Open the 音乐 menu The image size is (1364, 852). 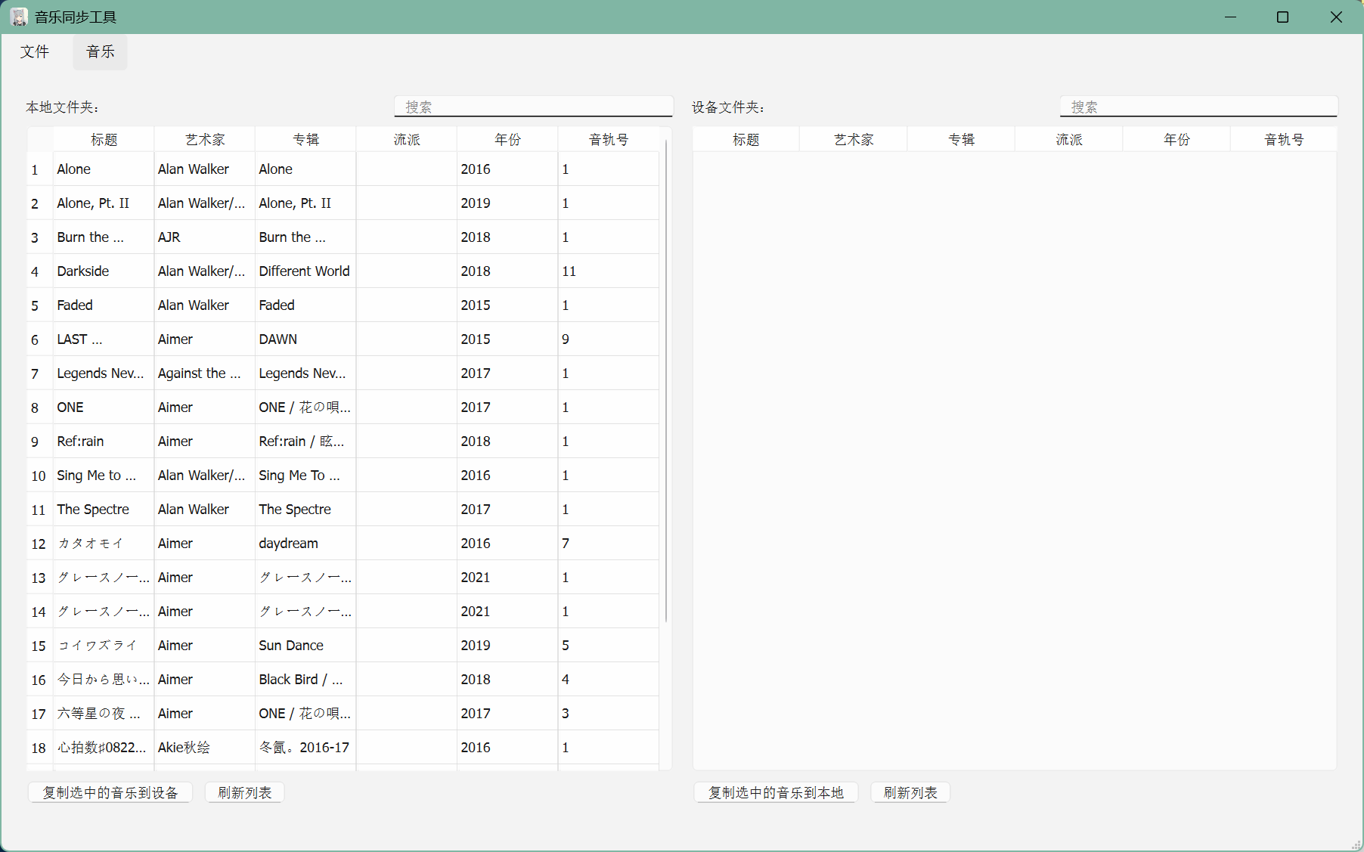point(101,51)
